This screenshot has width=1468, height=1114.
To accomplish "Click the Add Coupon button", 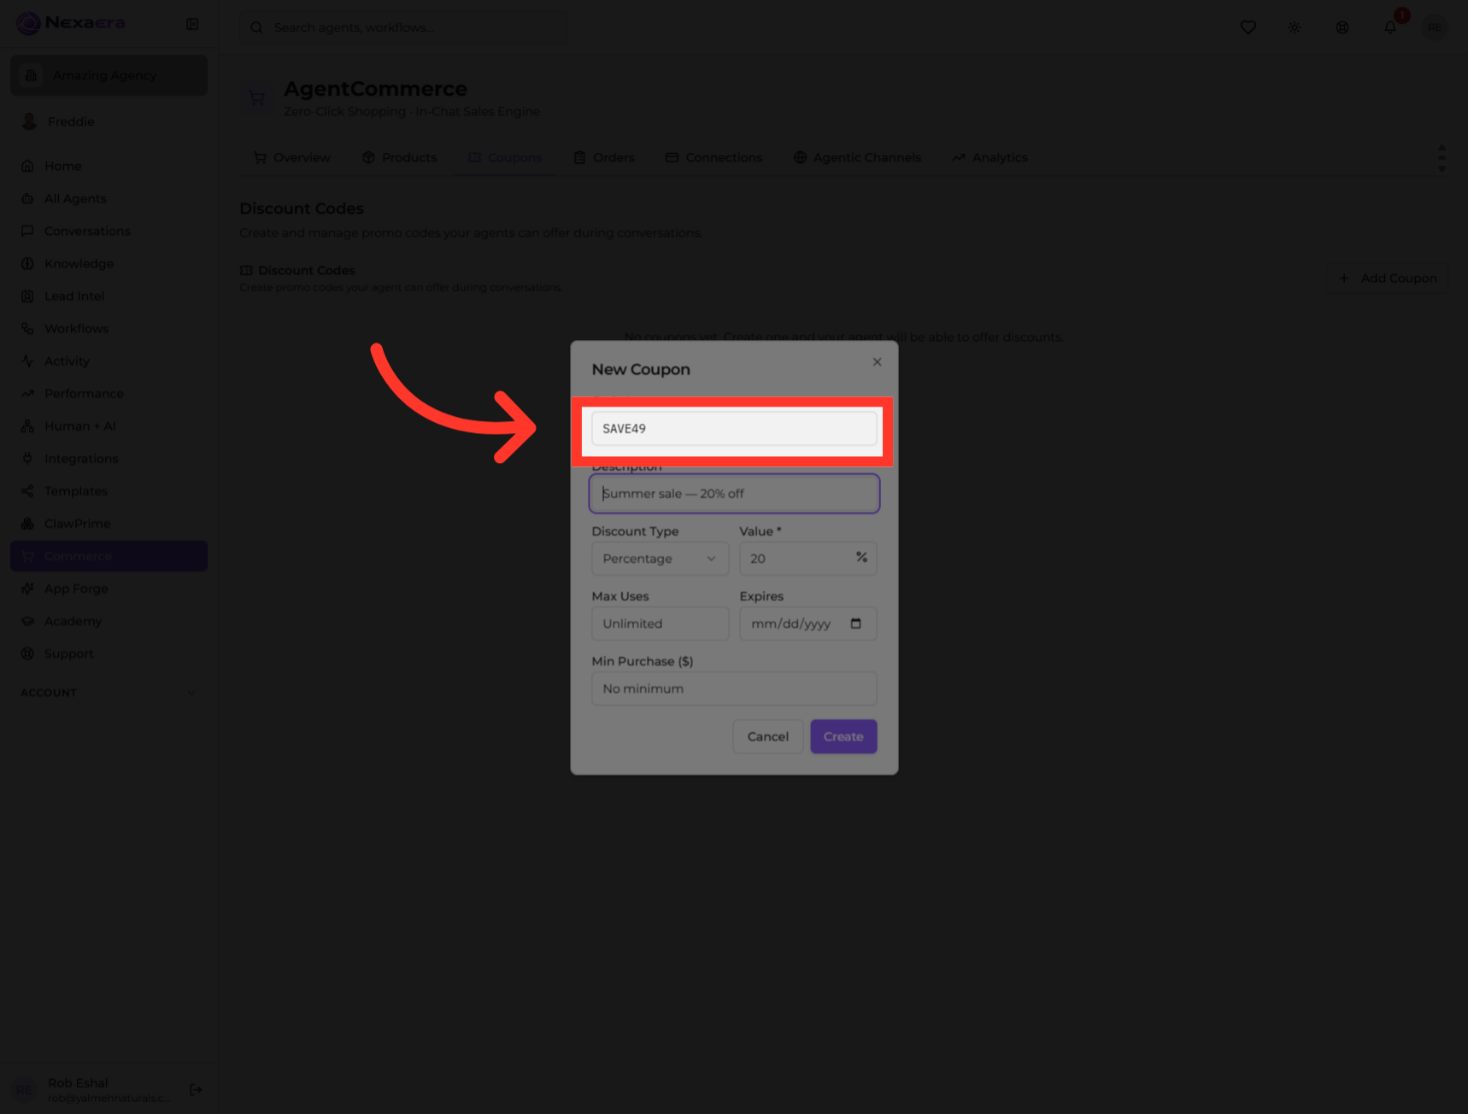I will (x=1388, y=278).
